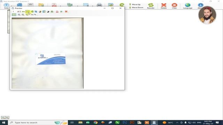
Task: Show hidden system tray icons
Action: 177,123
